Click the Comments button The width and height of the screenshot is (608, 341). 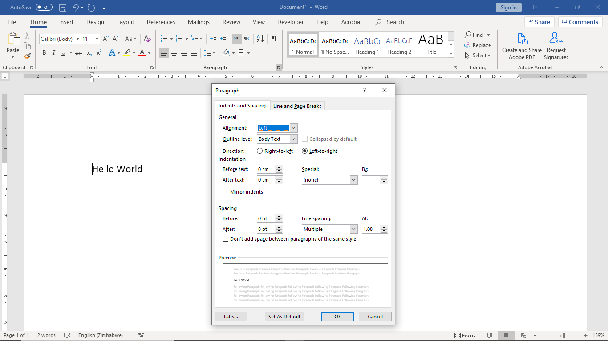[x=580, y=22]
